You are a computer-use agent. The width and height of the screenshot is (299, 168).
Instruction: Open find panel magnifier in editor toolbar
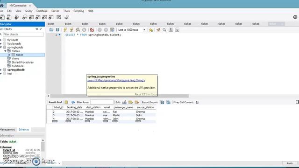click(x=164, y=30)
